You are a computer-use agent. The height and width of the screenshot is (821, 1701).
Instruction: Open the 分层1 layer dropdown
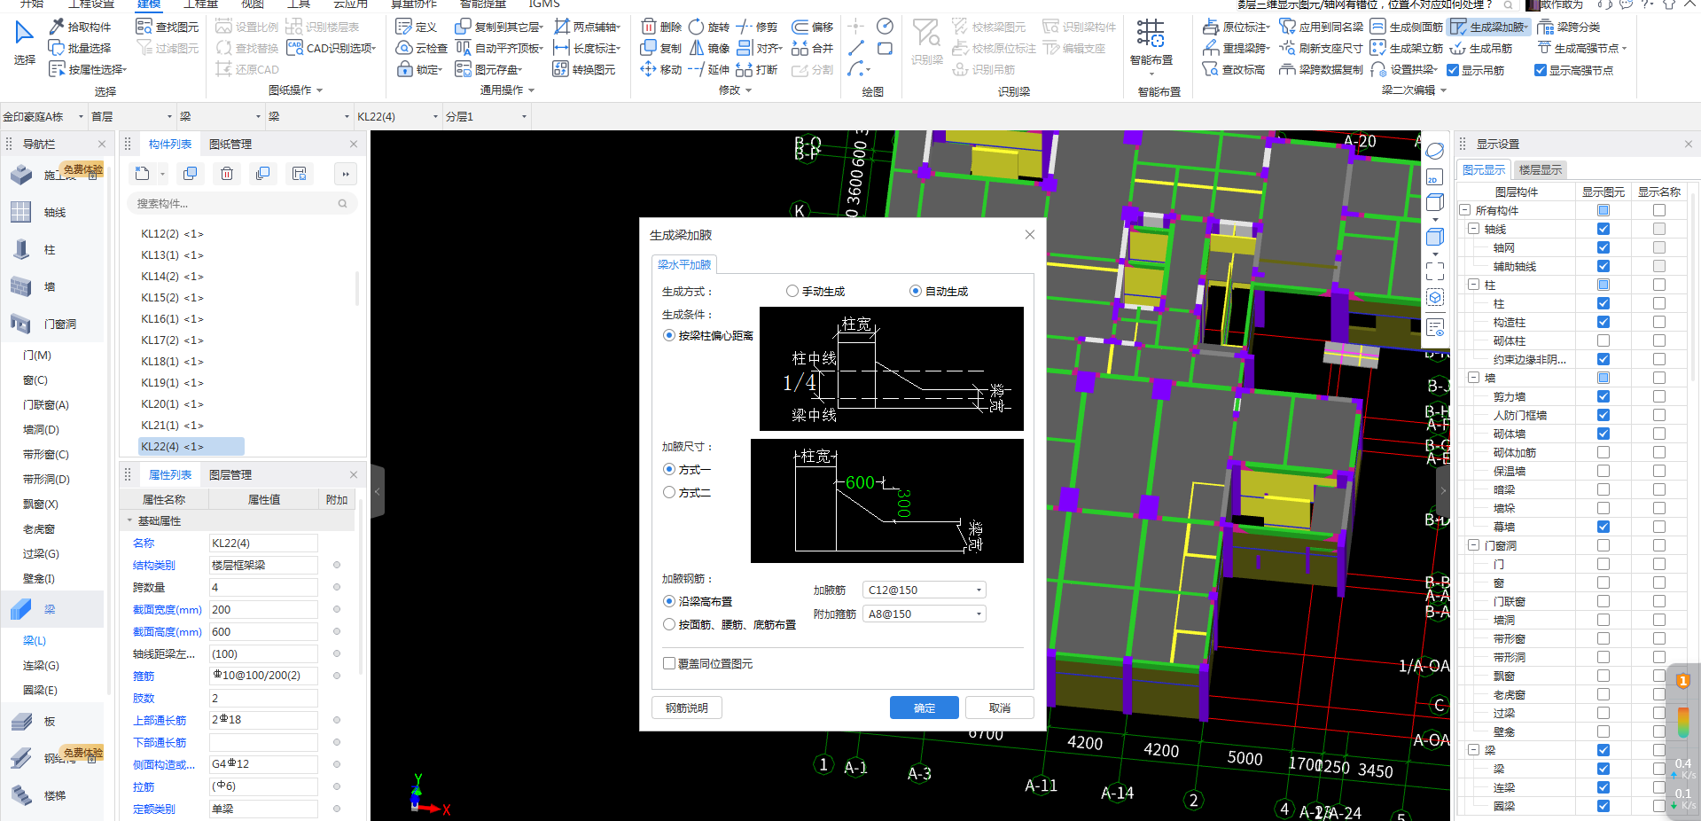click(487, 116)
